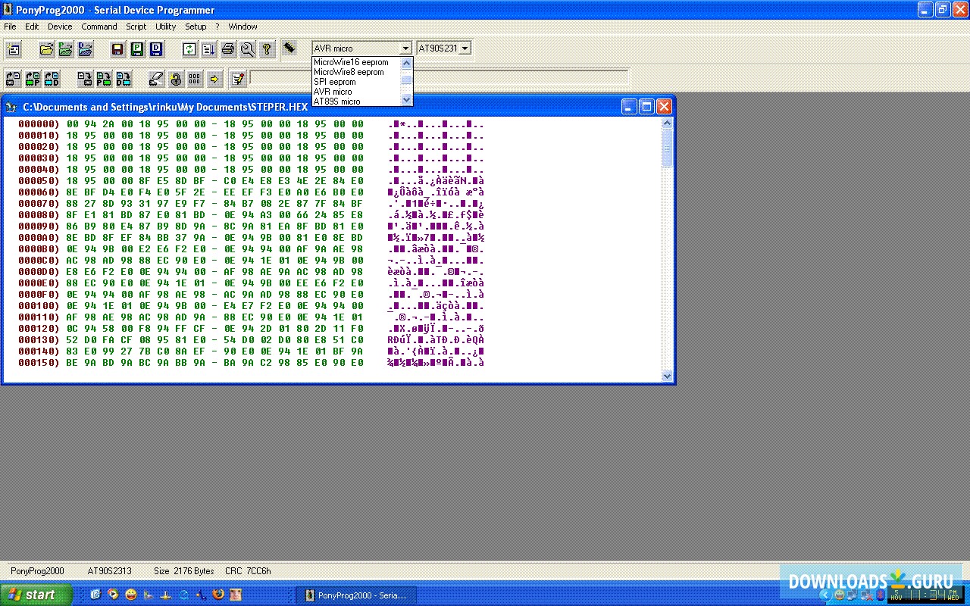Open help with the yellow question mark icon

(x=267, y=50)
